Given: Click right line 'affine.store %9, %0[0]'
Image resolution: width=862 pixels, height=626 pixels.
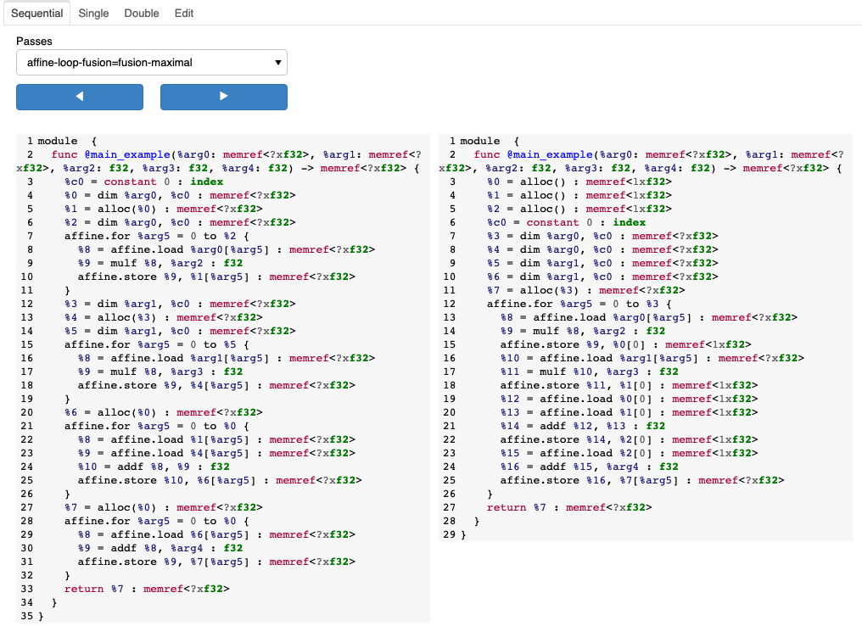Looking at the screenshot, I should [x=625, y=344].
